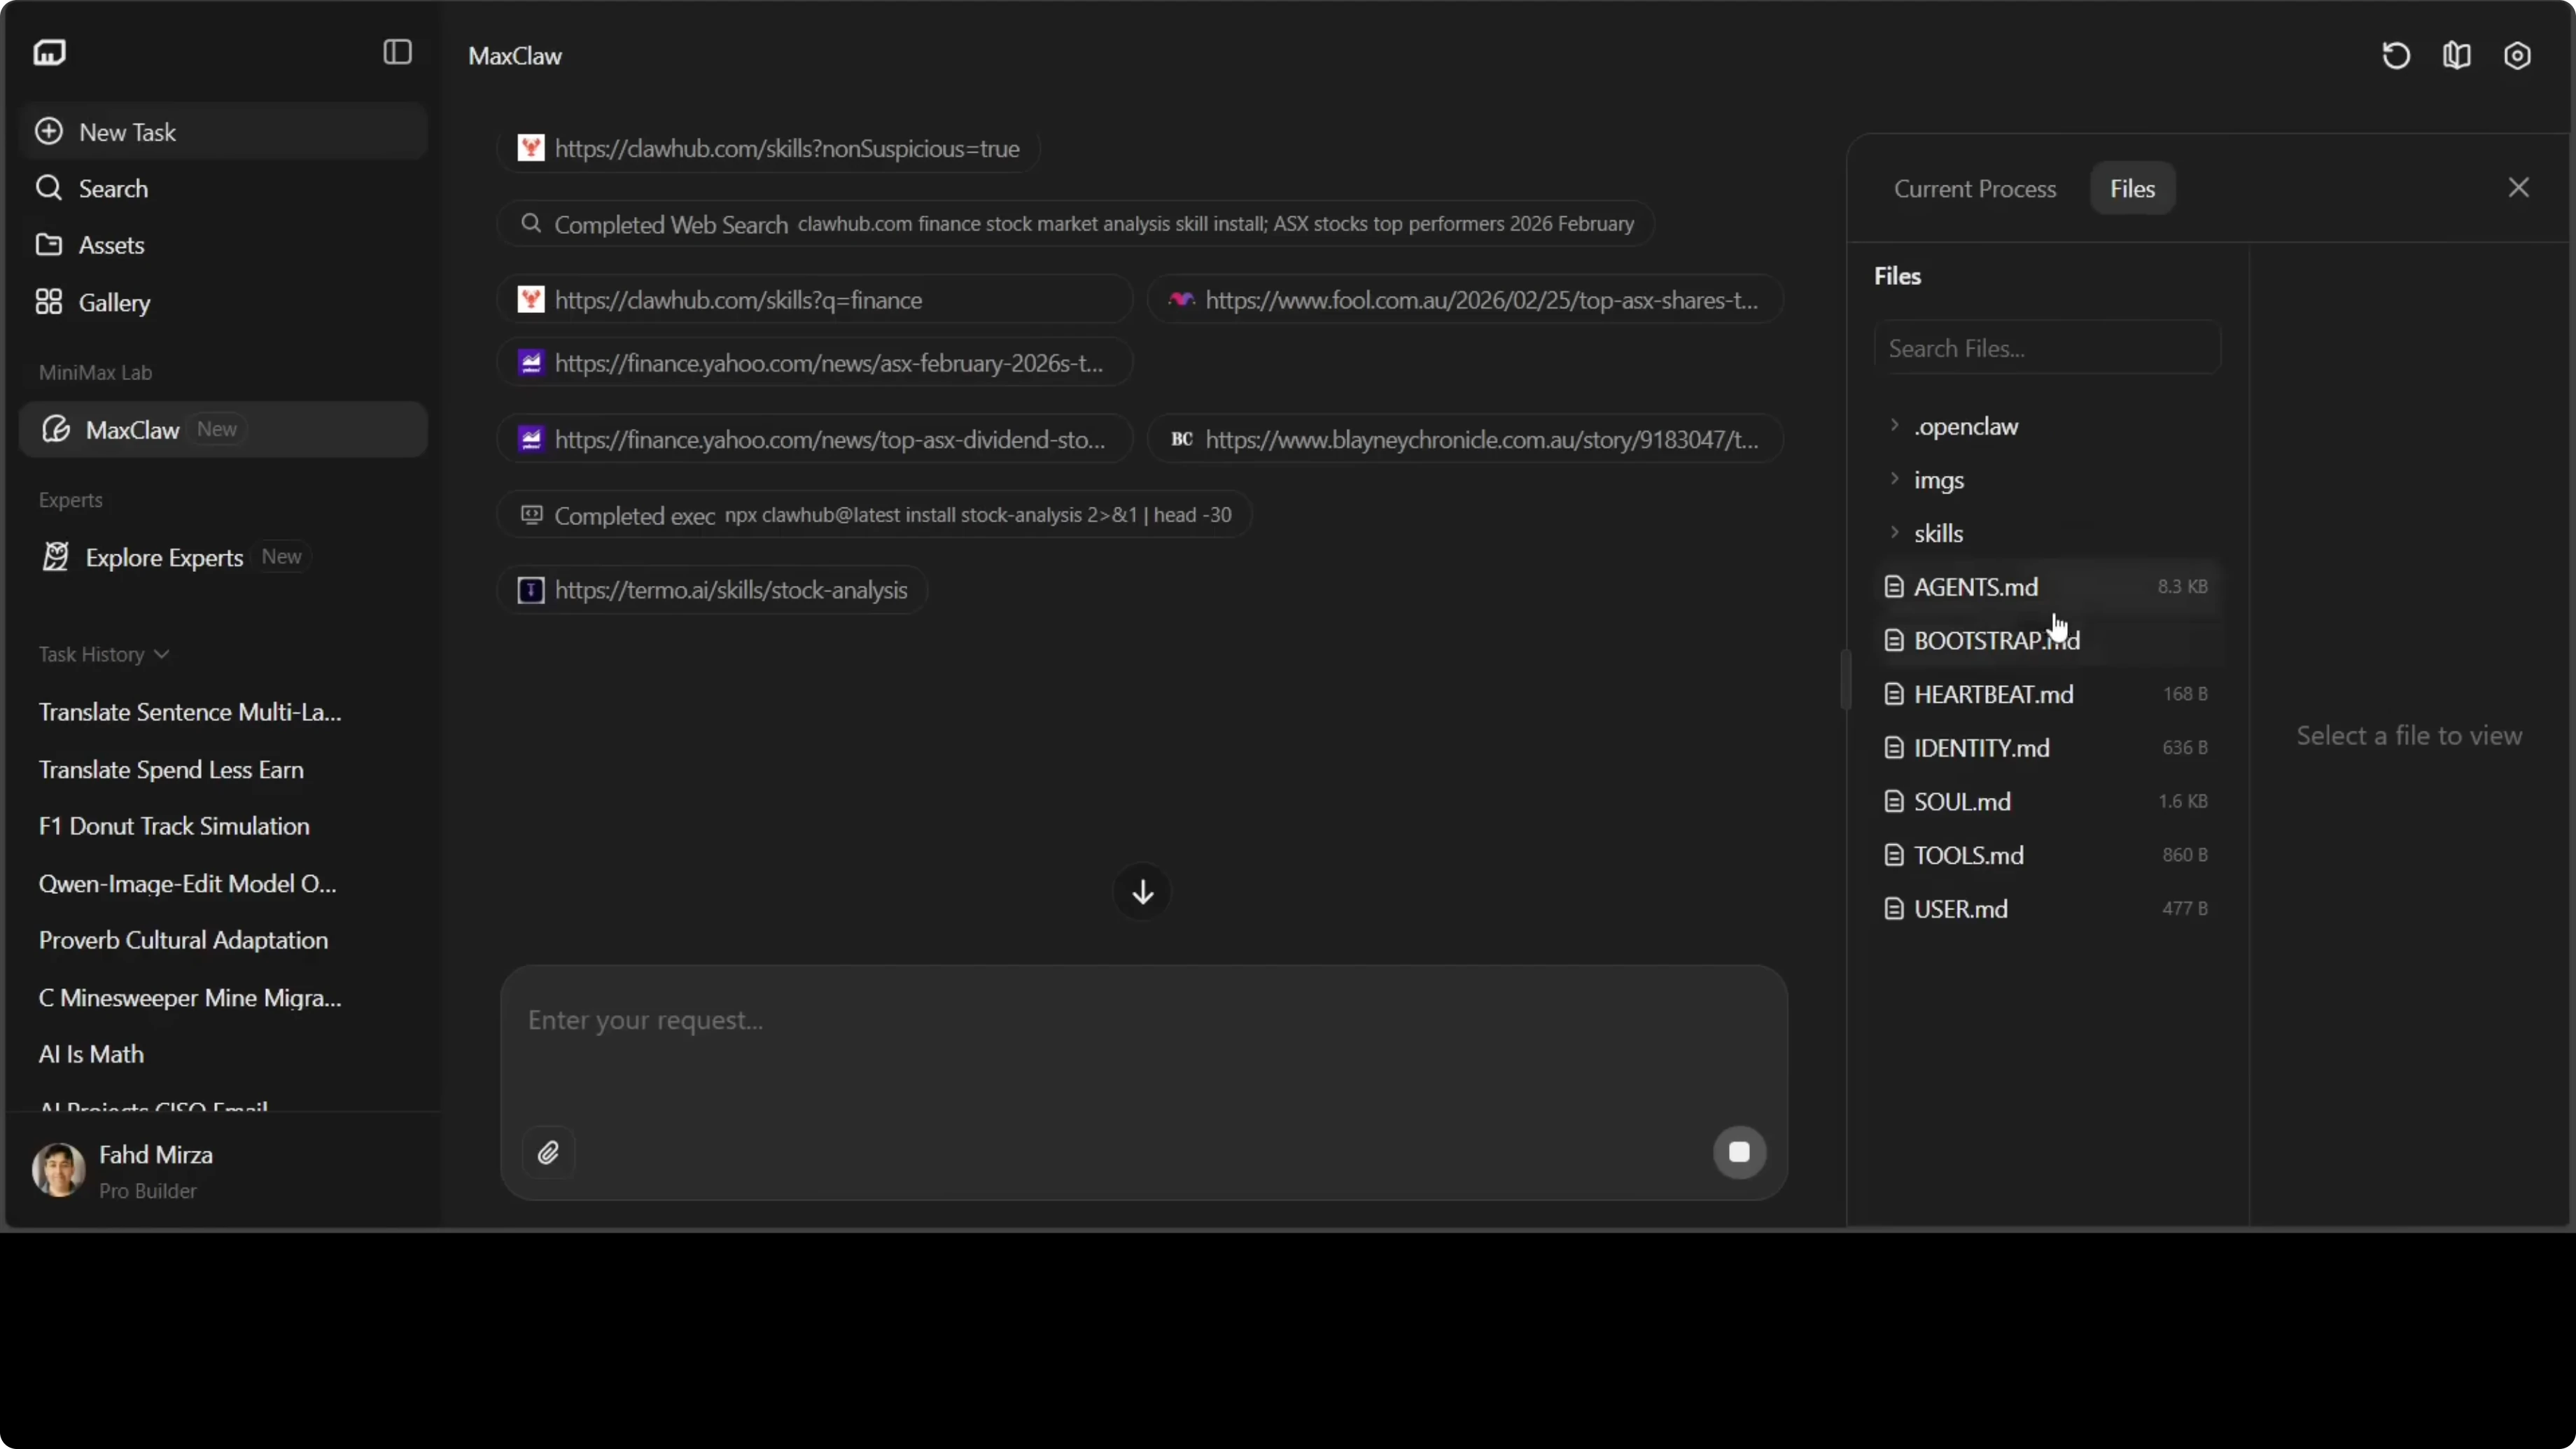This screenshot has width=2576, height=1449.
Task: Attach a file using the paperclip icon
Action: tap(549, 1153)
